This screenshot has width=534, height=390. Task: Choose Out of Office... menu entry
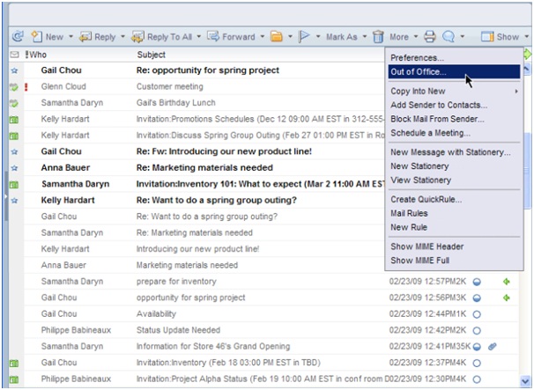coord(454,72)
